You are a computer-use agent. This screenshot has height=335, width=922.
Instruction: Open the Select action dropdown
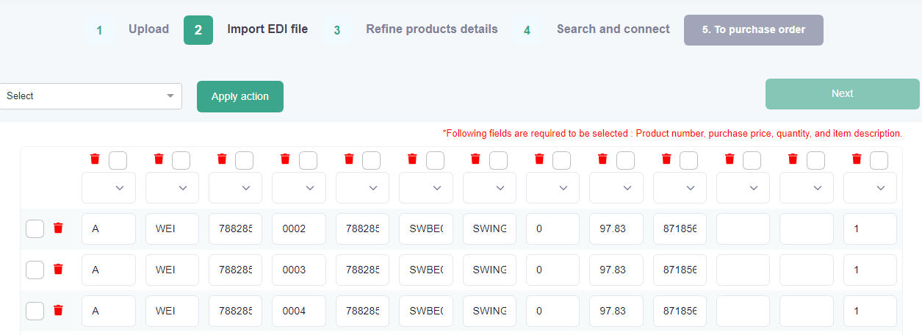91,96
